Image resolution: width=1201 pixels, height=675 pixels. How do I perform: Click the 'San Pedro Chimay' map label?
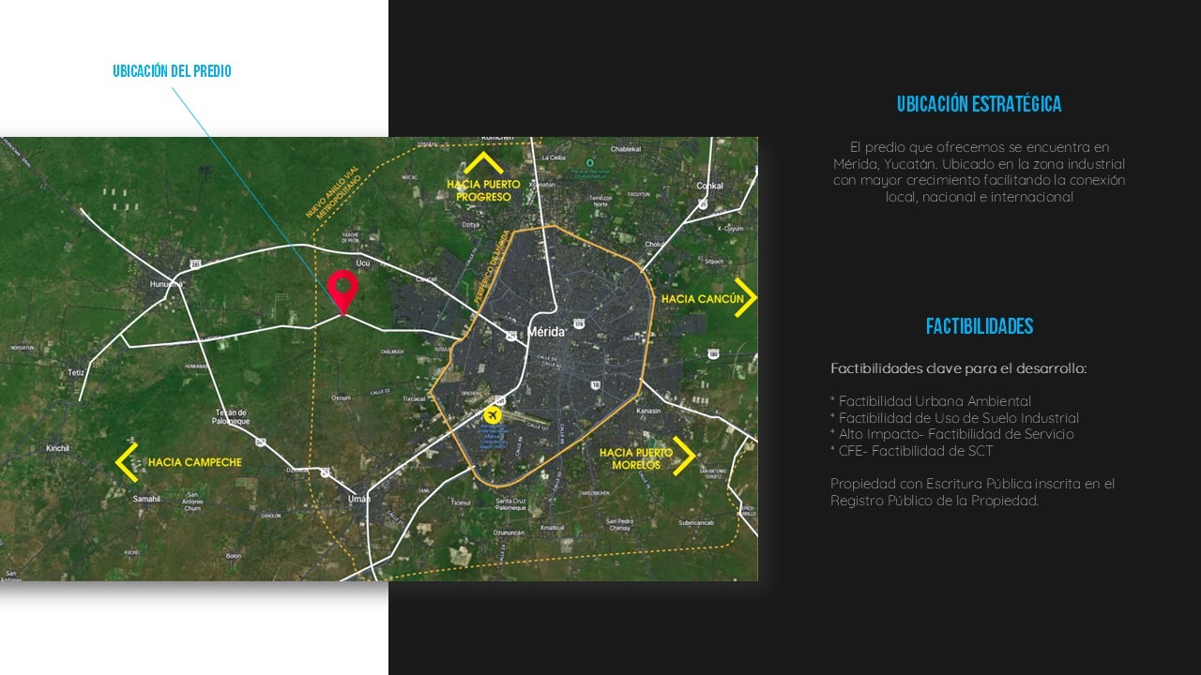[x=619, y=525]
